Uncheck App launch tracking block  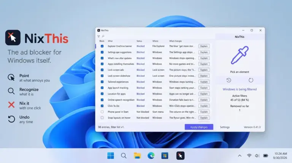coord(102,88)
